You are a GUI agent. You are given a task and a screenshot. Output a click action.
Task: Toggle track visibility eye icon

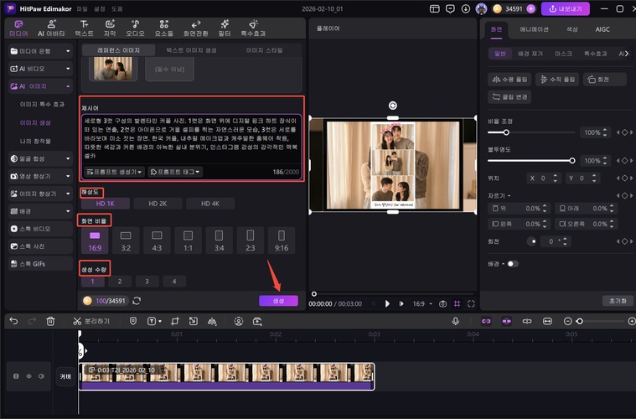click(x=28, y=376)
